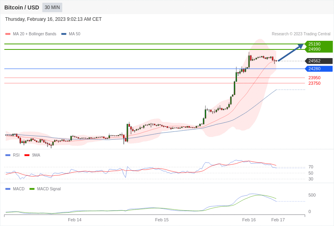Click the 'RSI' legend label
The height and width of the screenshot is (226, 334).
16,155
